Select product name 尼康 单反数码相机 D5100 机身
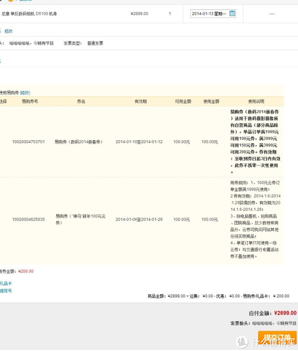This screenshot has height=351, width=298. tap(29, 13)
